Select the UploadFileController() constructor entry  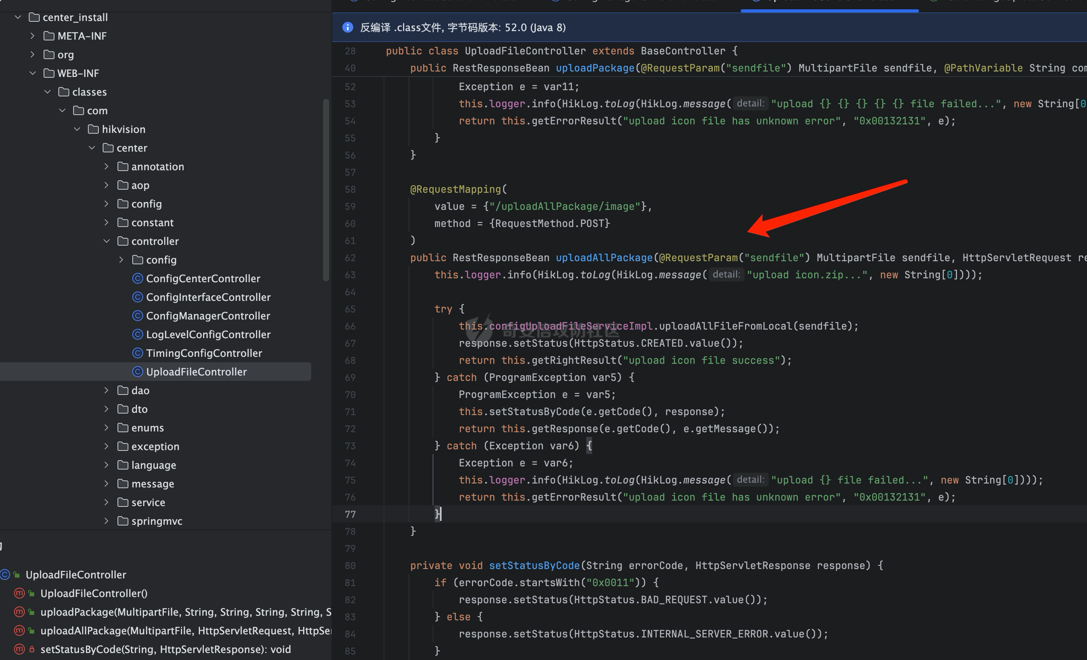[x=94, y=593]
